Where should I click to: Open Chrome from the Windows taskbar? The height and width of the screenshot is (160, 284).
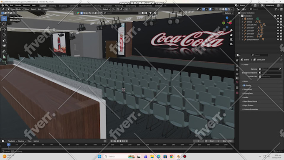click(x=172, y=156)
